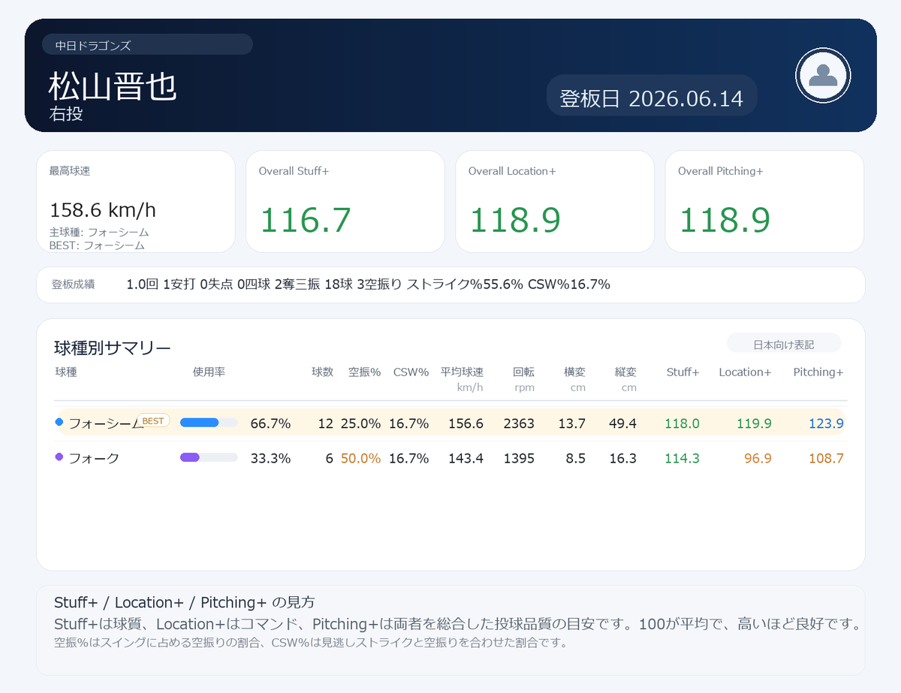Click the BEST: フォーシーム text
901x693 pixels.
[x=97, y=246]
